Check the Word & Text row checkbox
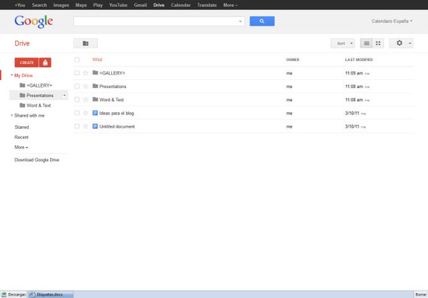This screenshot has width=428, height=298. click(77, 99)
